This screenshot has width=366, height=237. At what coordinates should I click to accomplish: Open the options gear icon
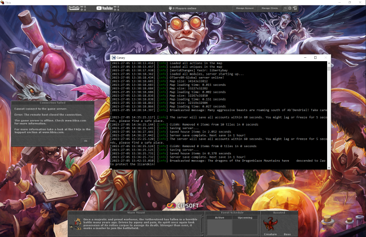point(290,8)
